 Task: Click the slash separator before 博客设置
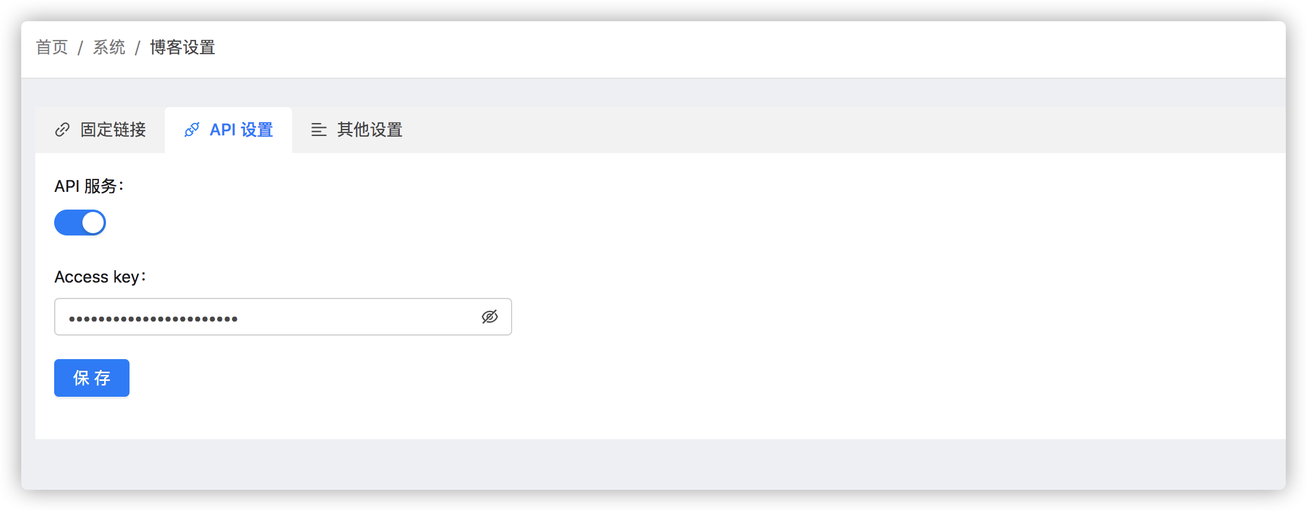137,47
